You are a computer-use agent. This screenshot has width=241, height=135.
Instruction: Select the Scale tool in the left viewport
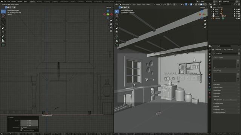3,28
